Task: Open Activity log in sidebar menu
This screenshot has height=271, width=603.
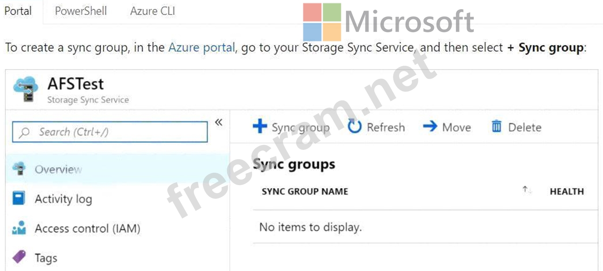Action: click(63, 199)
